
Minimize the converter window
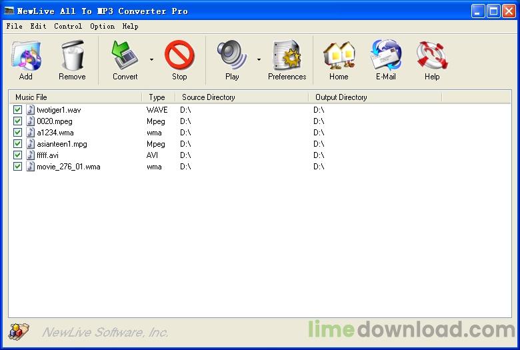(477, 11)
